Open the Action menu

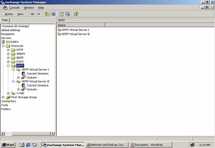coord(9,14)
